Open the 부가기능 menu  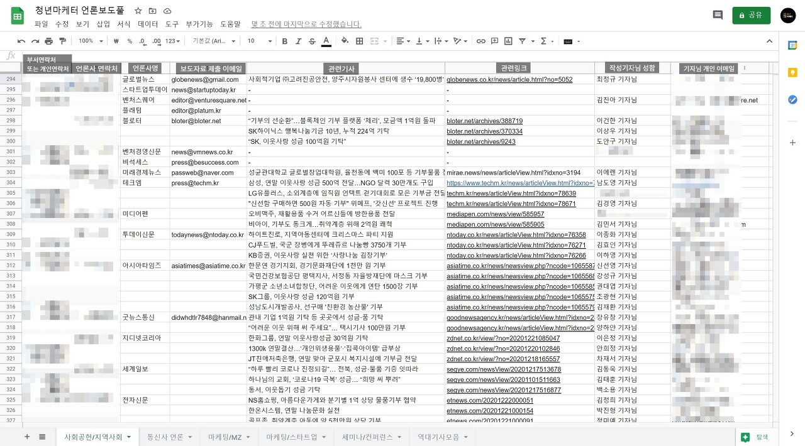(x=199, y=24)
